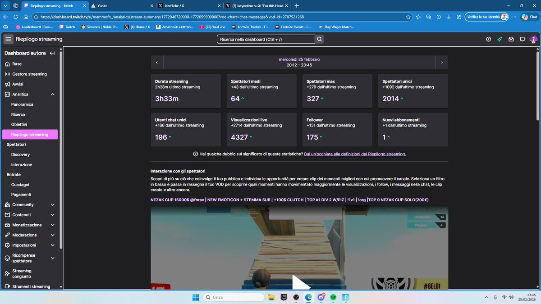Open File Explorer from the taskbar
The image size is (541, 304).
(x=271, y=297)
